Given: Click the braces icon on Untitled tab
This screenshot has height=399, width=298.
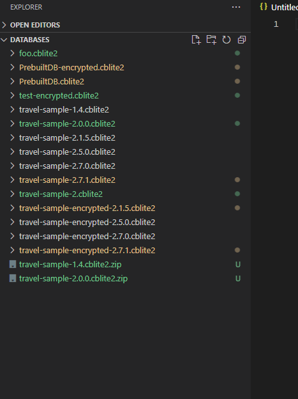Looking at the screenshot, I should click(x=264, y=6).
